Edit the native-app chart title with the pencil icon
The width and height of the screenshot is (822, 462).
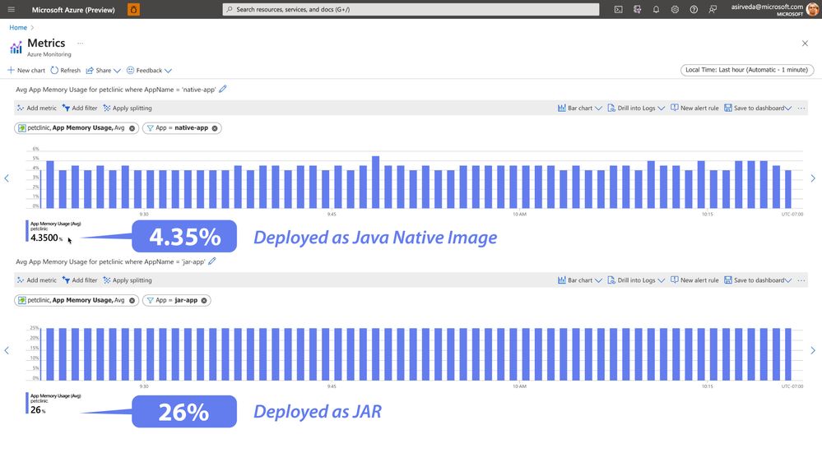point(223,89)
